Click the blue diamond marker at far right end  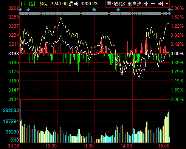coord(170,9)
